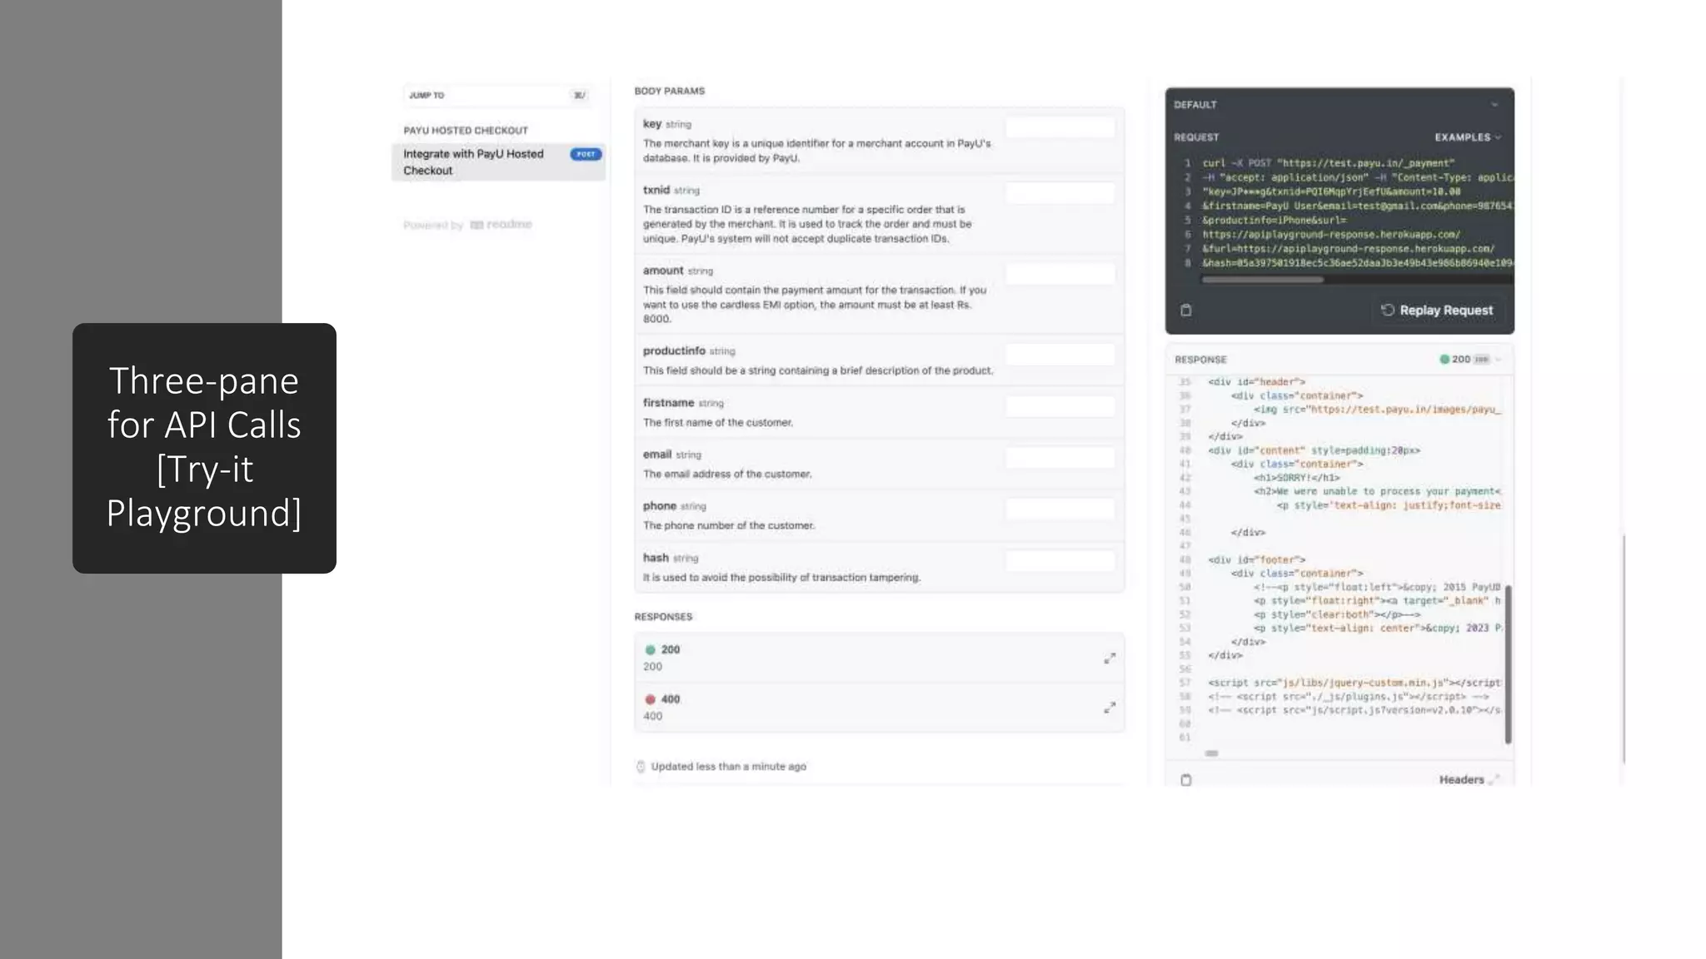Expand the 400 response details arrow

(x=1110, y=708)
